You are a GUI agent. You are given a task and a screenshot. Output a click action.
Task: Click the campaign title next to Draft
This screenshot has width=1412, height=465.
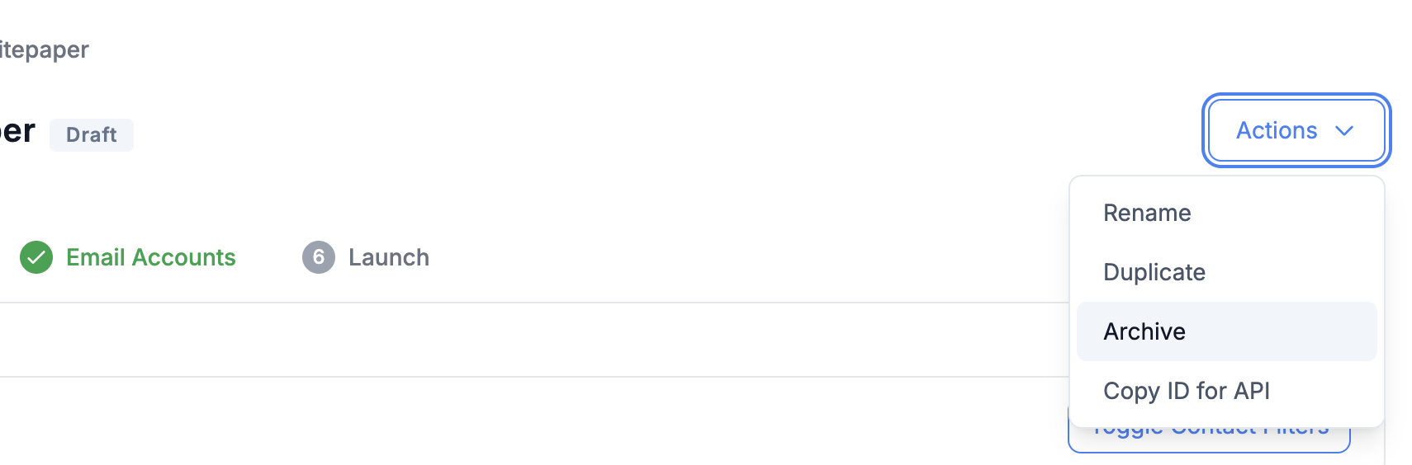pyautogui.click(x=17, y=131)
